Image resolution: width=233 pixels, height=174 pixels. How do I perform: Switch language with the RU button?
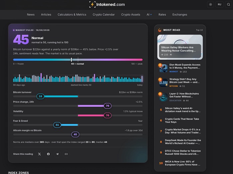[x=219, y=4]
